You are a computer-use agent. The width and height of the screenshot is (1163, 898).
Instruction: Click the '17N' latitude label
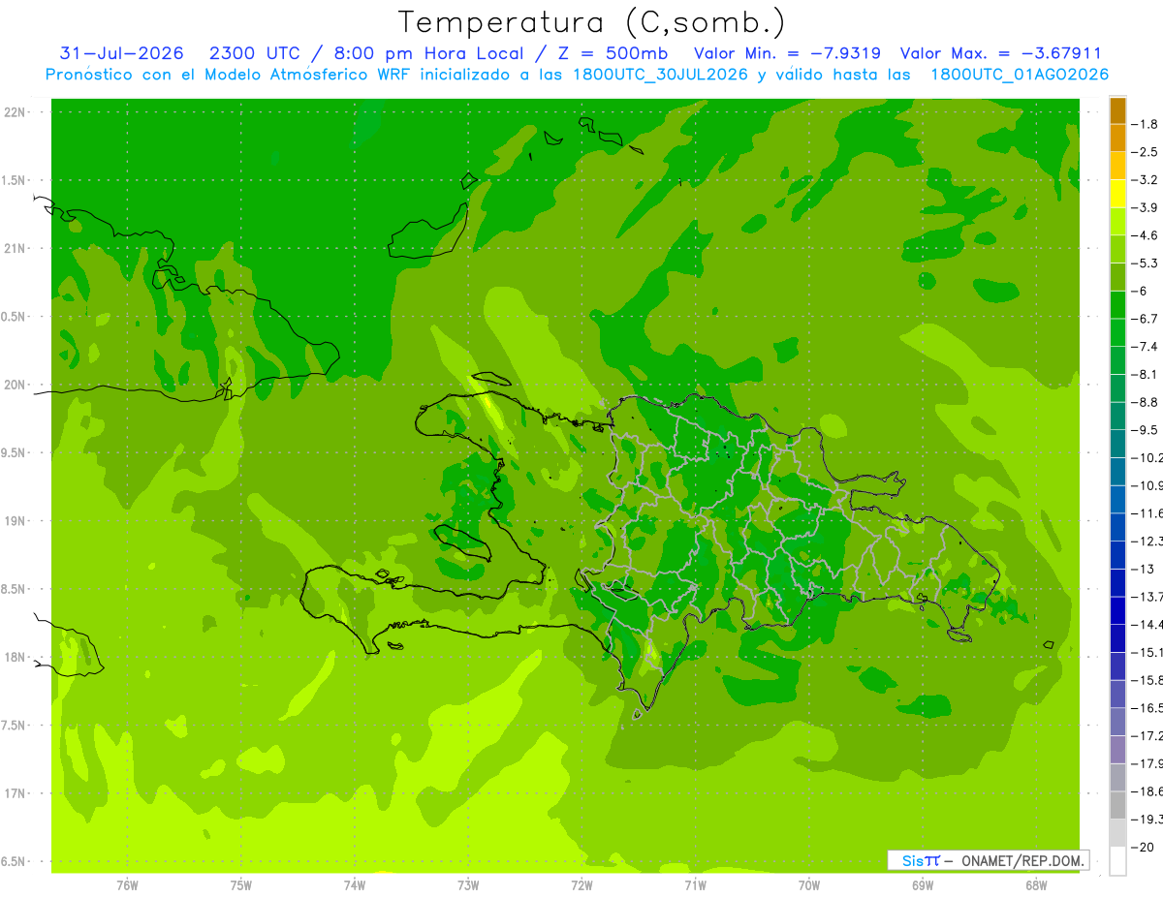(15, 793)
